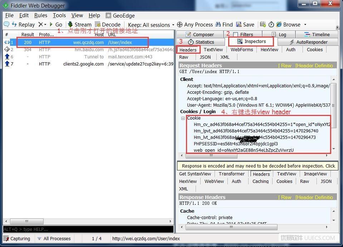Screen dimensions: 343x247
Task: Click Browse to launch the browser
Action: 288,25
